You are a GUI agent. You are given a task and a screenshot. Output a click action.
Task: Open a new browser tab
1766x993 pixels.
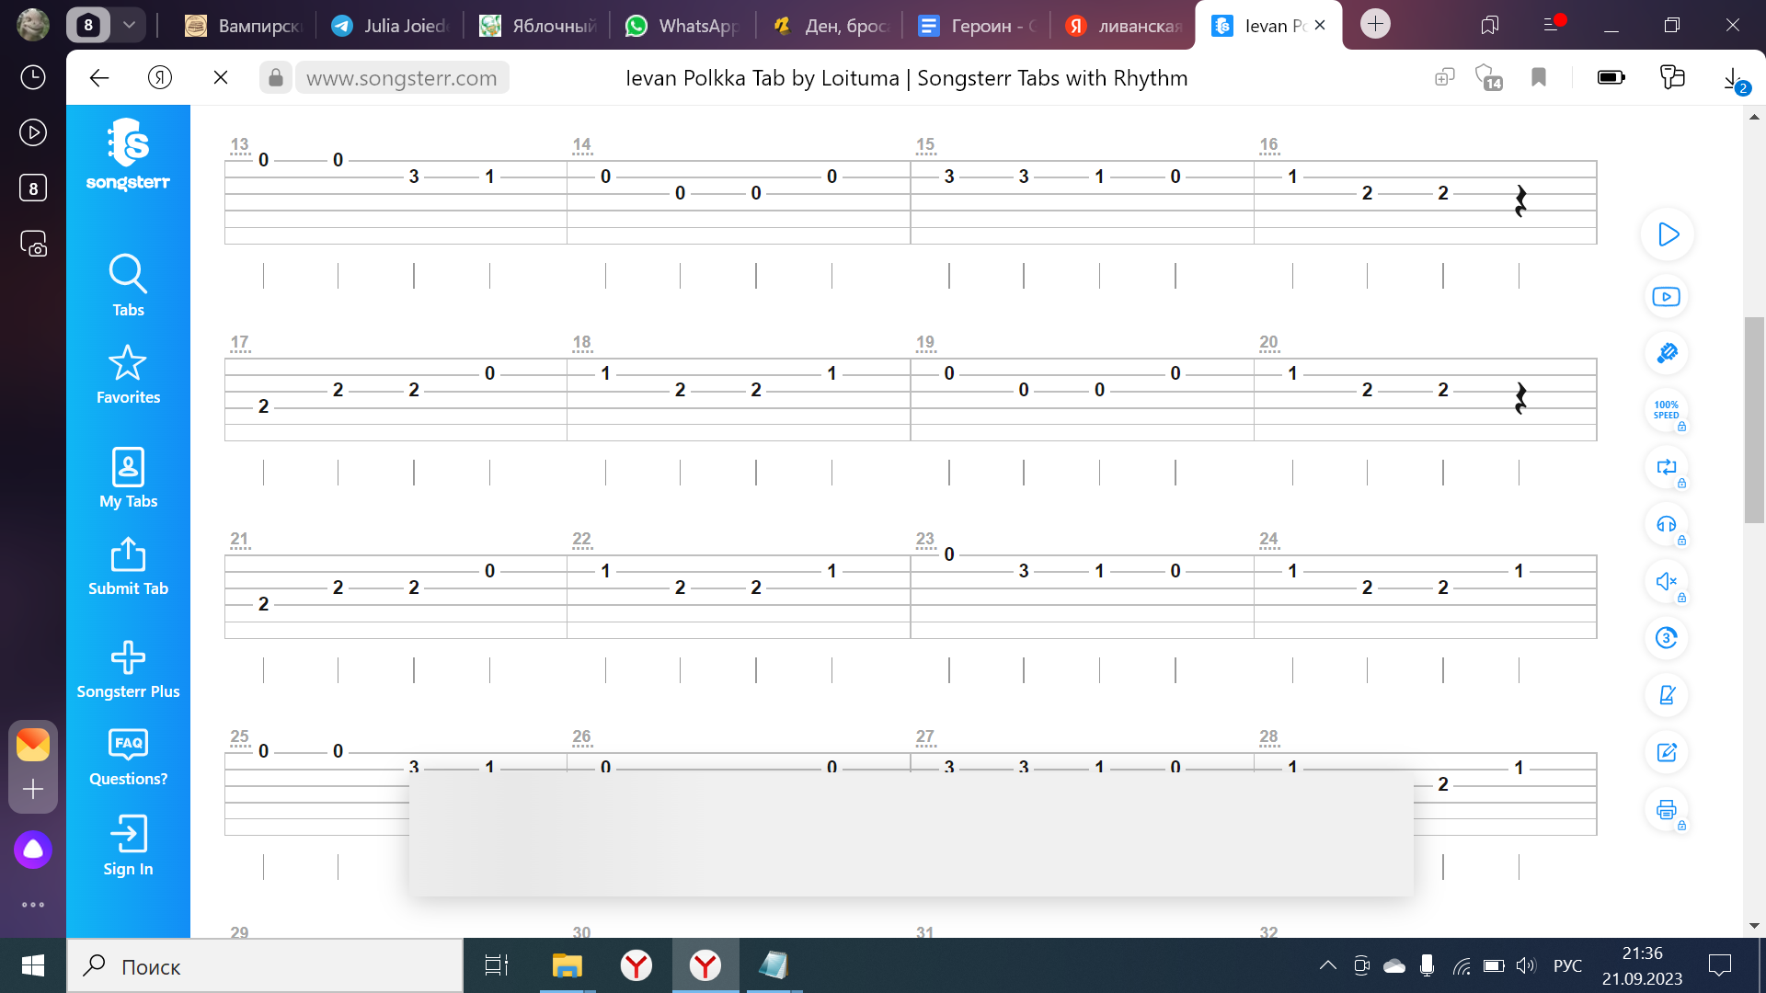tap(1375, 24)
